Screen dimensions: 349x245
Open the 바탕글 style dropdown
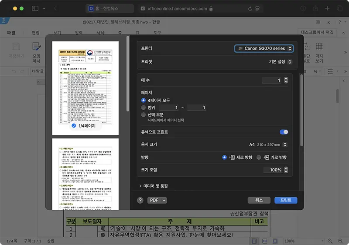(38, 71)
